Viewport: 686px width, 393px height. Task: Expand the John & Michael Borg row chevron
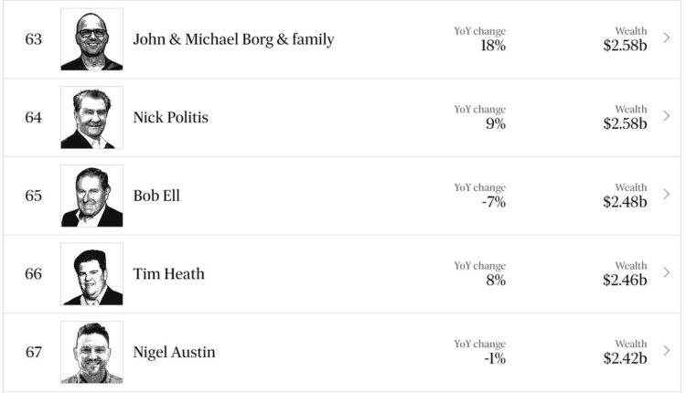[666, 39]
